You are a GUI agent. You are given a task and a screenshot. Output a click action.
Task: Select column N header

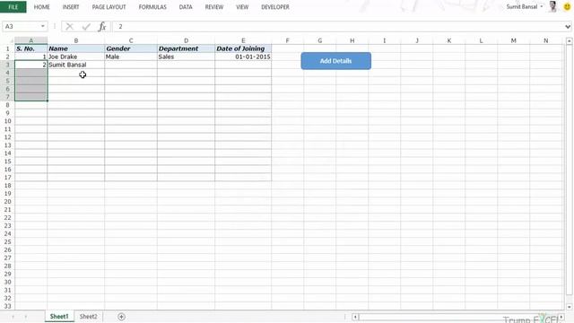(545, 40)
